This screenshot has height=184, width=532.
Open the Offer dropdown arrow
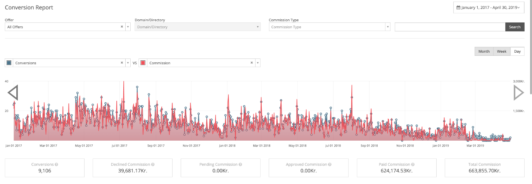[128, 27]
